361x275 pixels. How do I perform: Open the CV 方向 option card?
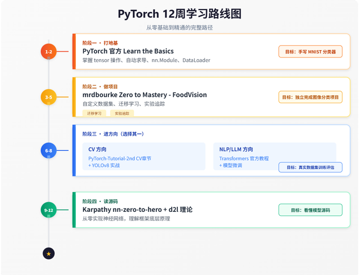(x=144, y=156)
